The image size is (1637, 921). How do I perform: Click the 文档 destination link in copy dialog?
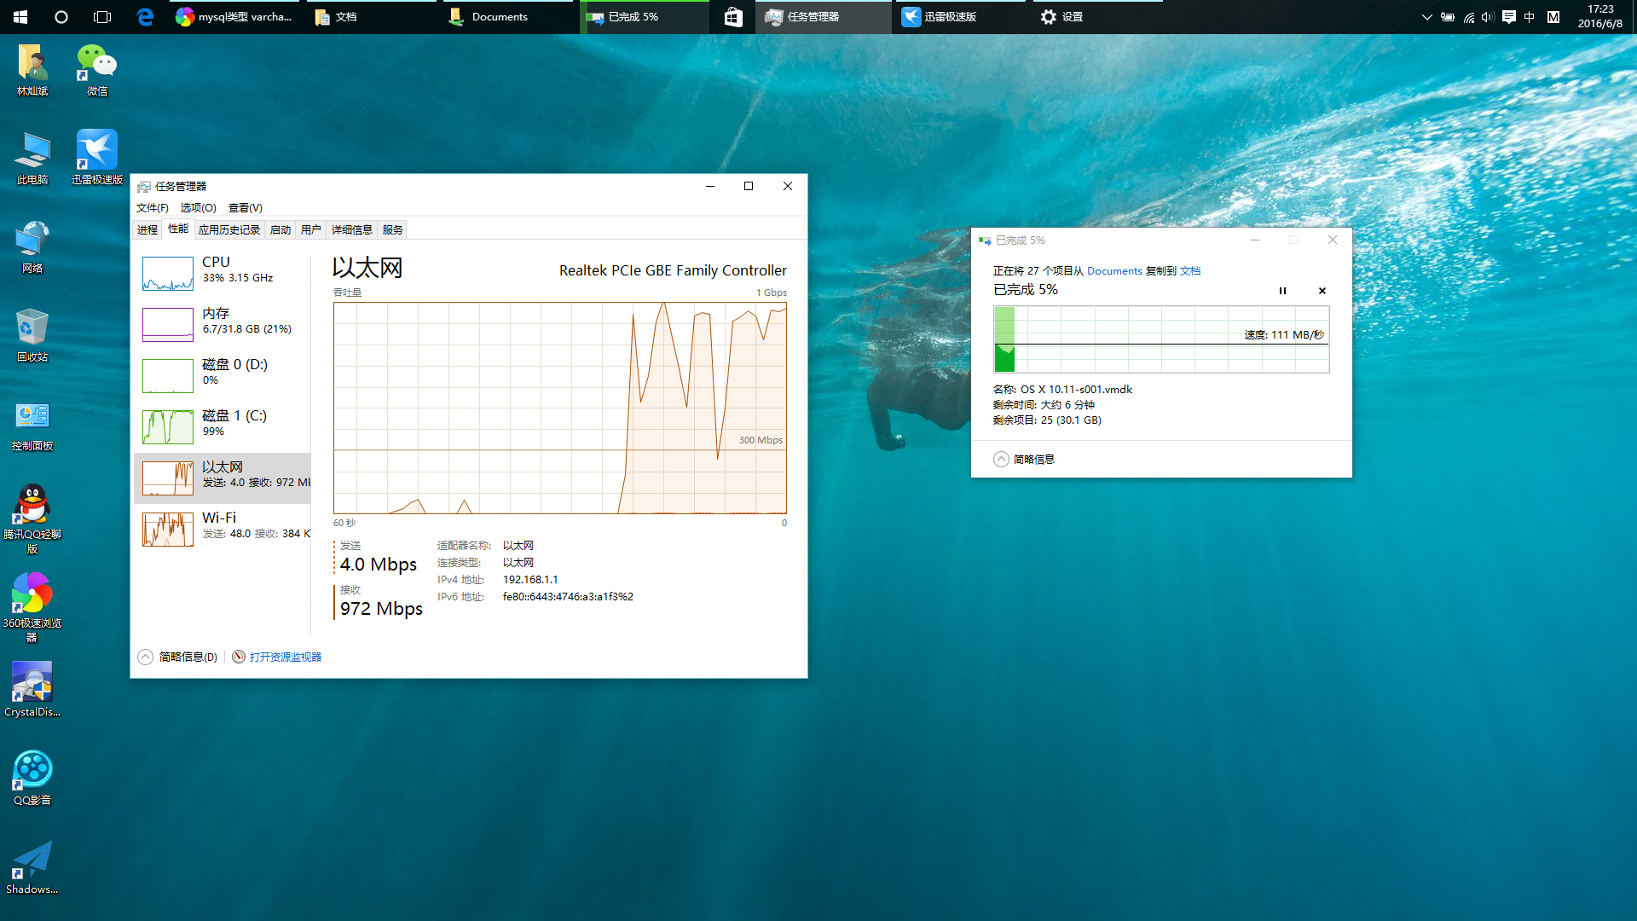1190,270
